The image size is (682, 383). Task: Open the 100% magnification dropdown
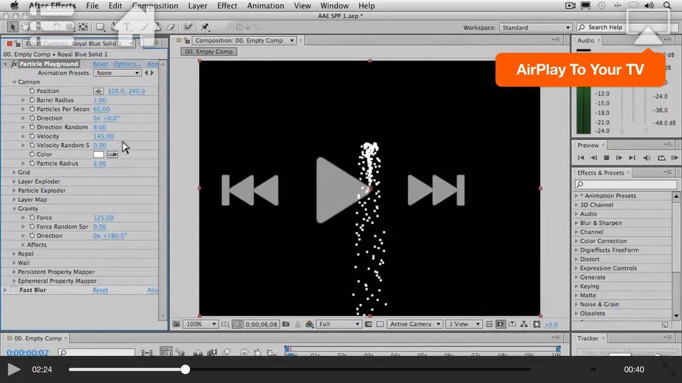pyautogui.click(x=201, y=324)
